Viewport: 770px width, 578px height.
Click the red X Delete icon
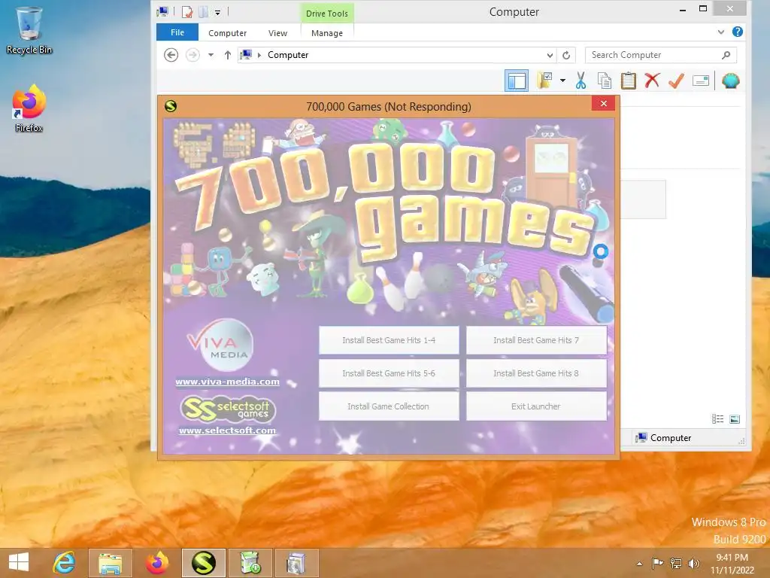652,80
